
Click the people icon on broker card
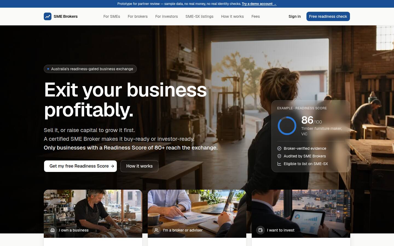pos(157,230)
